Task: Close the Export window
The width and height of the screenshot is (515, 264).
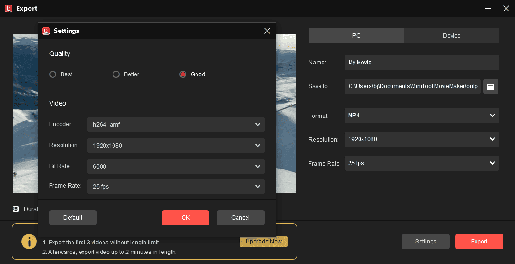Action: coord(506,9)
